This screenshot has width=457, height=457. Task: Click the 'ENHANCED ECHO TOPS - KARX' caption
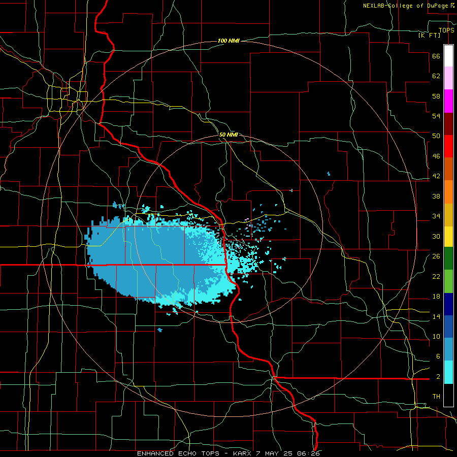click(x=194, y=453)
